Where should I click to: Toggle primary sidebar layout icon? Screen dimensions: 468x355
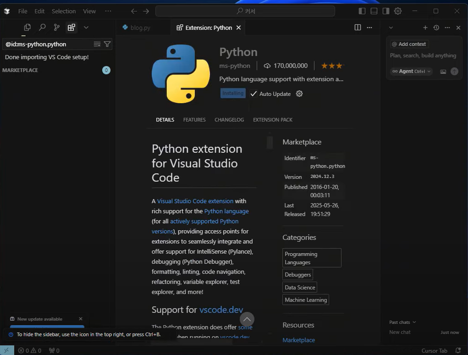pos(362,11)
